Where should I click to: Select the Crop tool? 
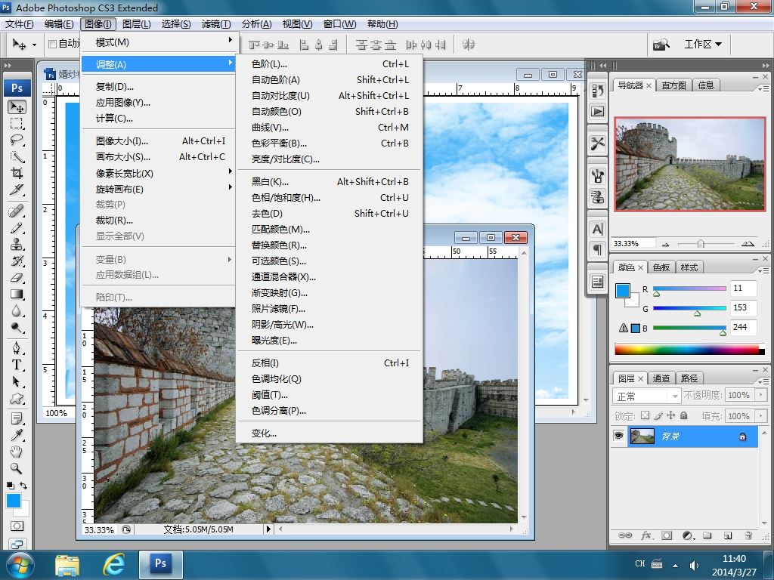[x=17, y=173]
